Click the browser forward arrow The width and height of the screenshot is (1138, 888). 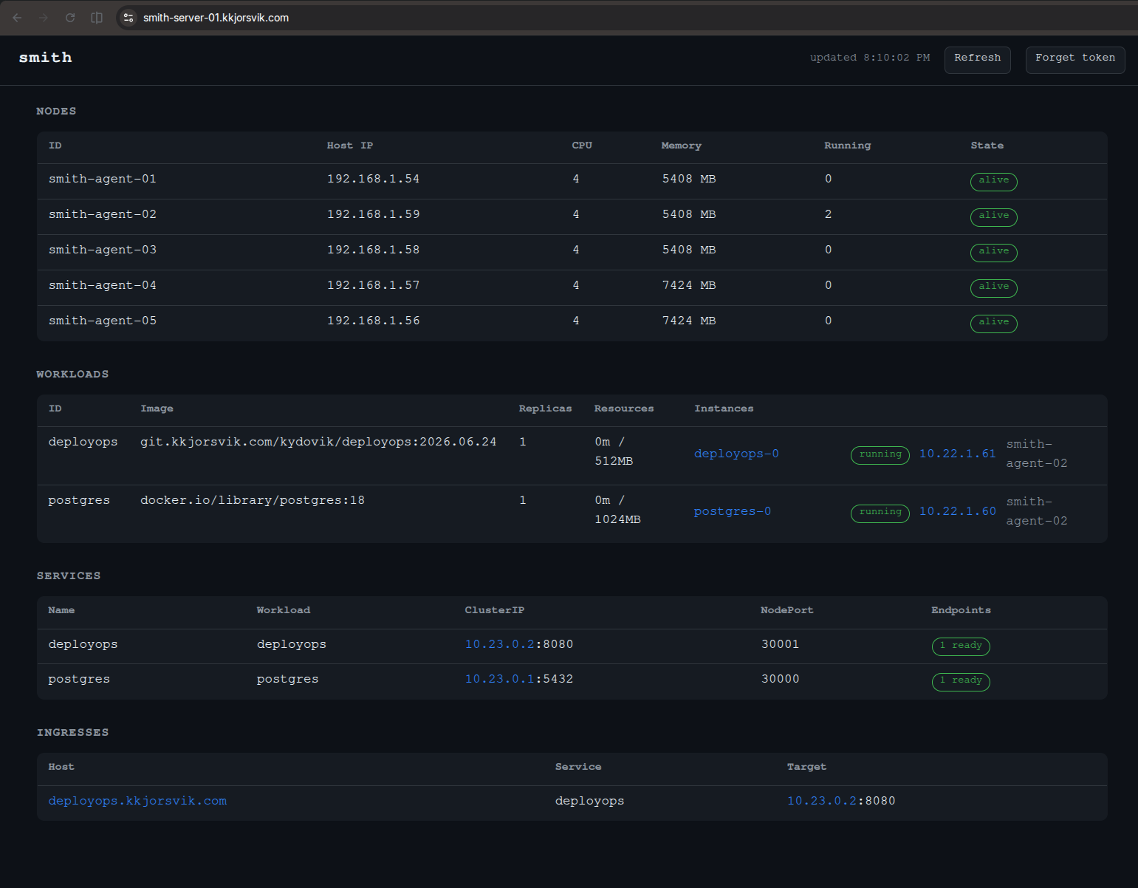point(44,18)
